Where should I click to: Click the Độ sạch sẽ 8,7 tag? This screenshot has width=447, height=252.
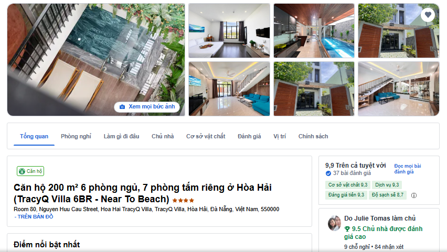tap(387, 195)
